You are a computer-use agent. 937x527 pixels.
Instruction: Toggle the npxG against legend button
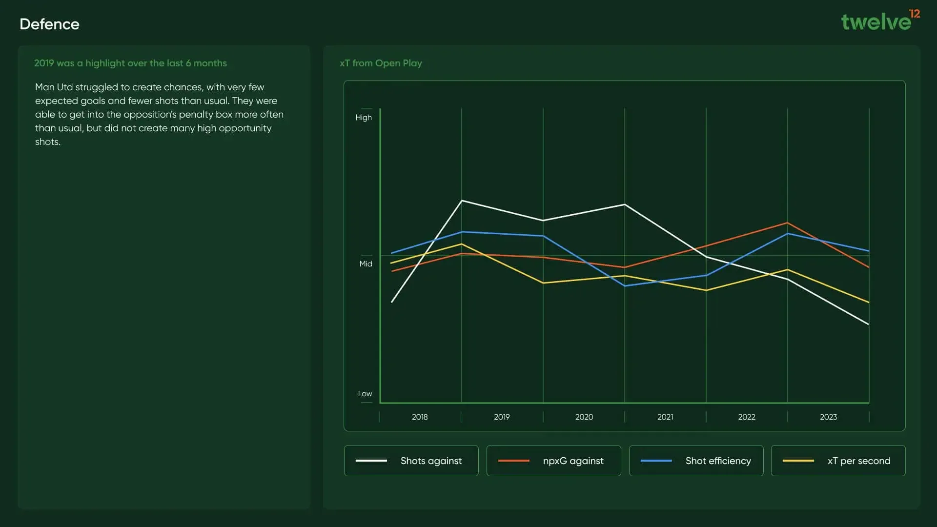click(553, 461)
